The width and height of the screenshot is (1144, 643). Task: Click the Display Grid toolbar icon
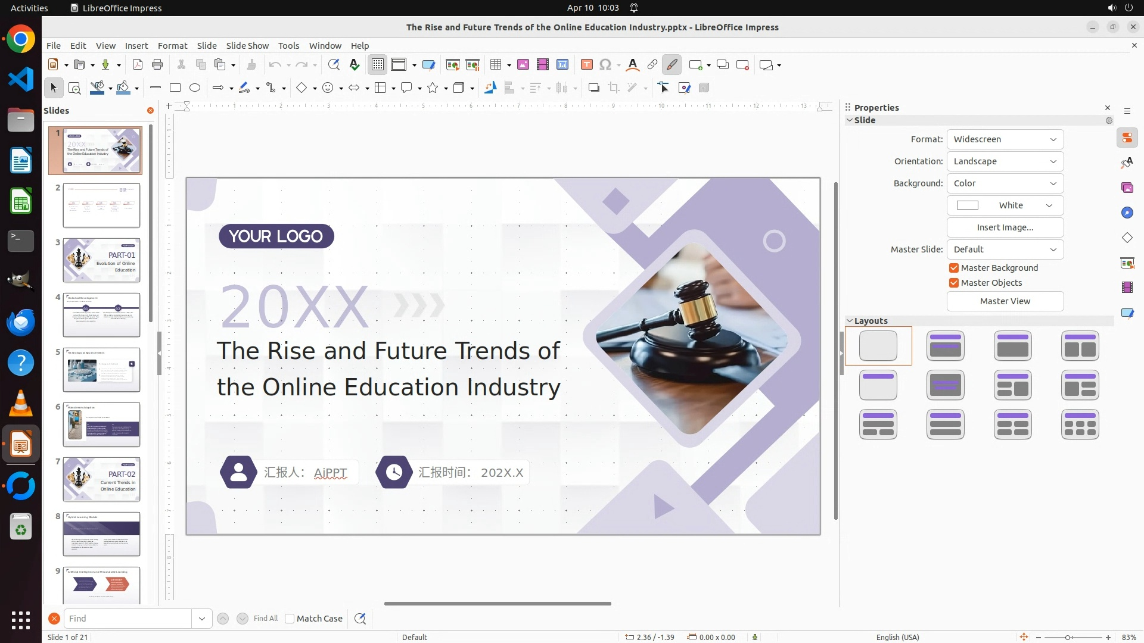(378, 65)
